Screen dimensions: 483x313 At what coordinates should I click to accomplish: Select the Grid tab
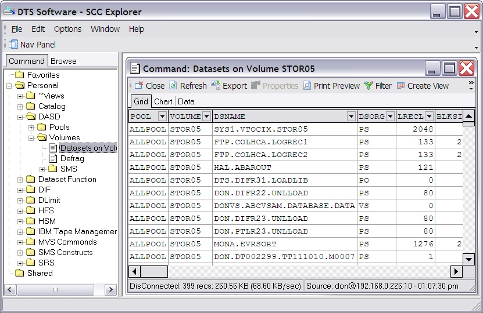click(141, 101)
